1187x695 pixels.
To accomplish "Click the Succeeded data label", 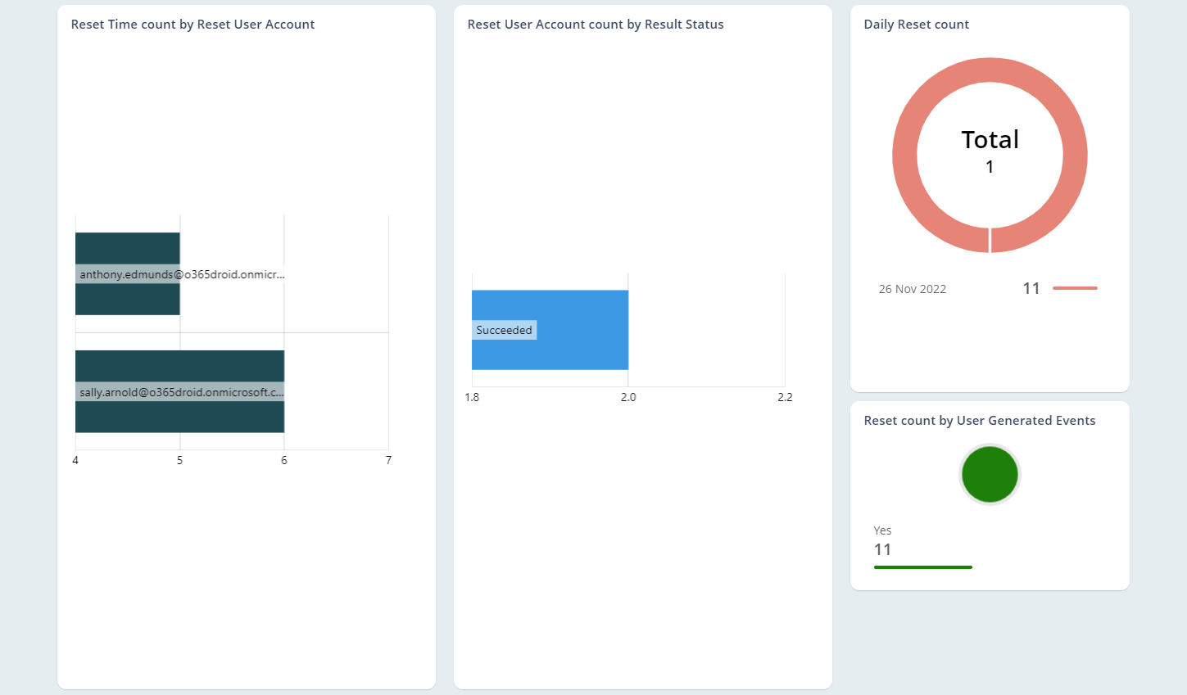I will pyautogui.click(x=505, y=329).
